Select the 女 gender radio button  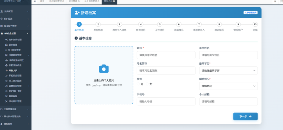click(147, 84)
